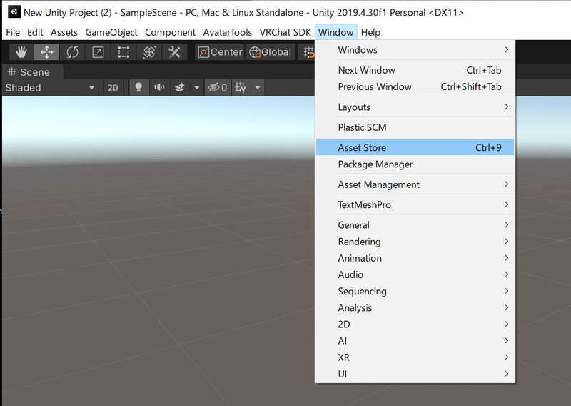Image resolution: width=571 pixels, height=406 pixels.
Task: Select the Hand tool
Action: 21,52
